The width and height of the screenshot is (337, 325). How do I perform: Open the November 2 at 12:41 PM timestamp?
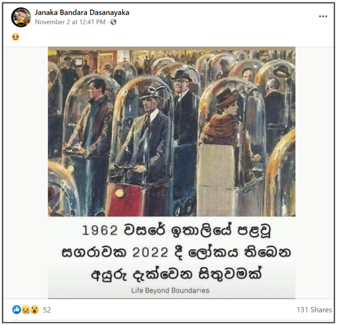70,22
